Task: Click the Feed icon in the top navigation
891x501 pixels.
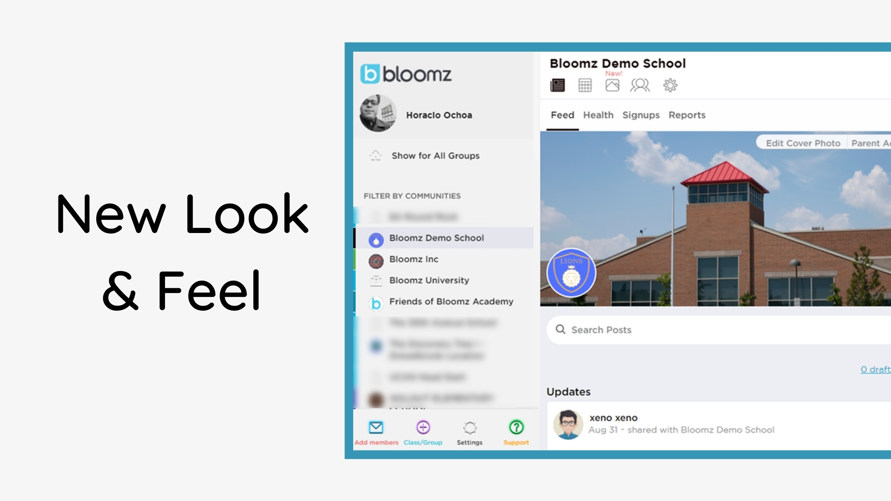Action: (558, 84)
